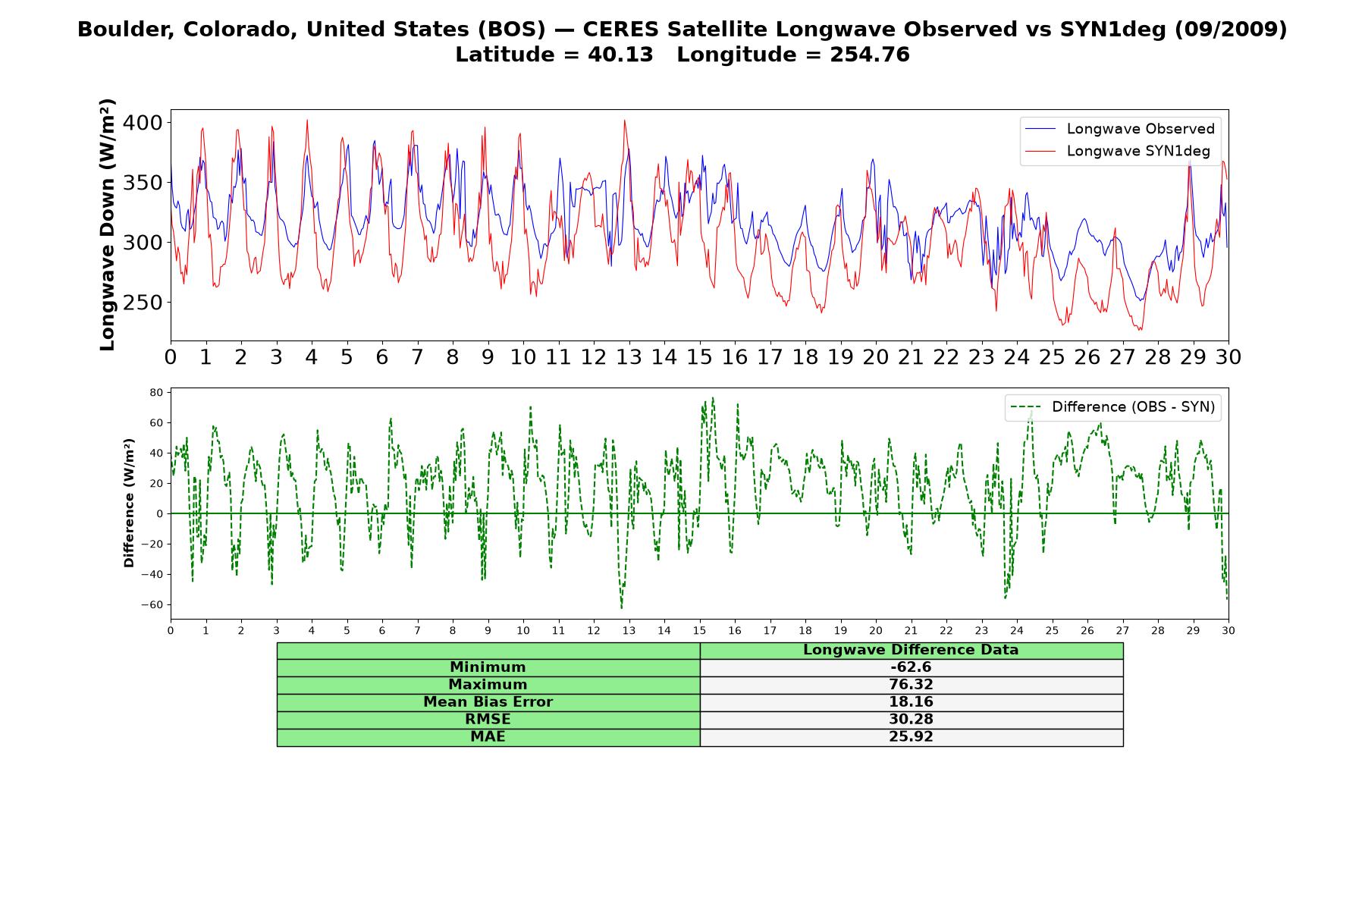Image resolution: width=1365 pixels, height=910 pixels.
Task: Select the Maximum value 76.32 cell
Action: 912,685
